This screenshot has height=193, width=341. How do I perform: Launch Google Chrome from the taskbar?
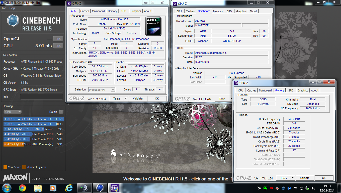(22, 188)
